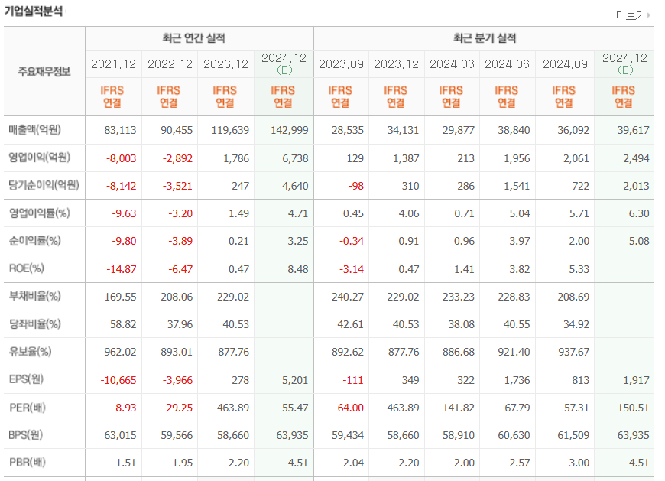Click the 매출액(억원) row label
This screenshot has height=481, width=665.
(37, 129)
